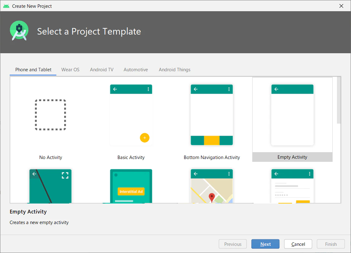
Task: Click 'Creates a new empty activity' description
Action: pyautogui.click(x=39, y=223)
